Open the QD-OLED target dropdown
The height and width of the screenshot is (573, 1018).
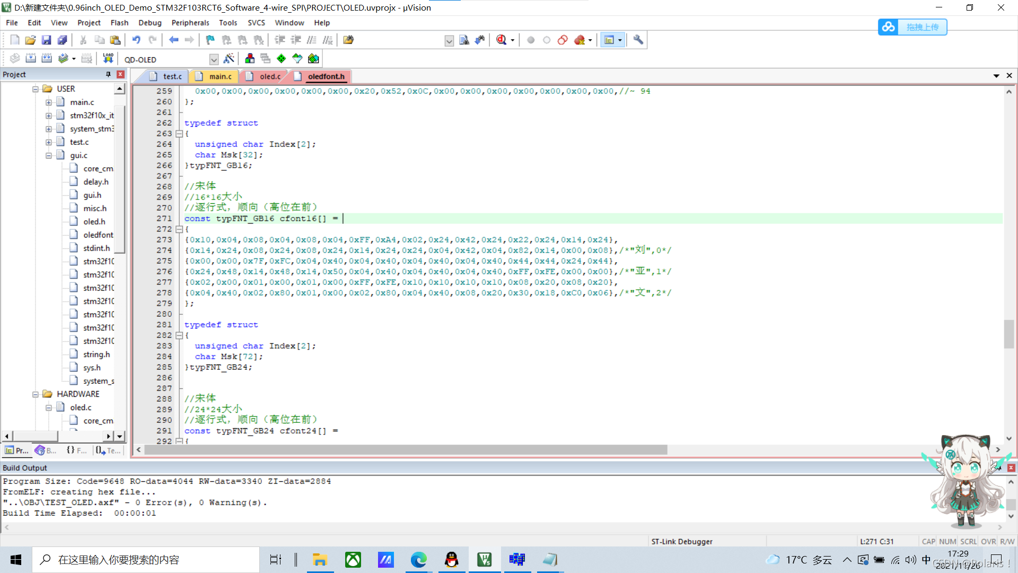pos(214,59)
